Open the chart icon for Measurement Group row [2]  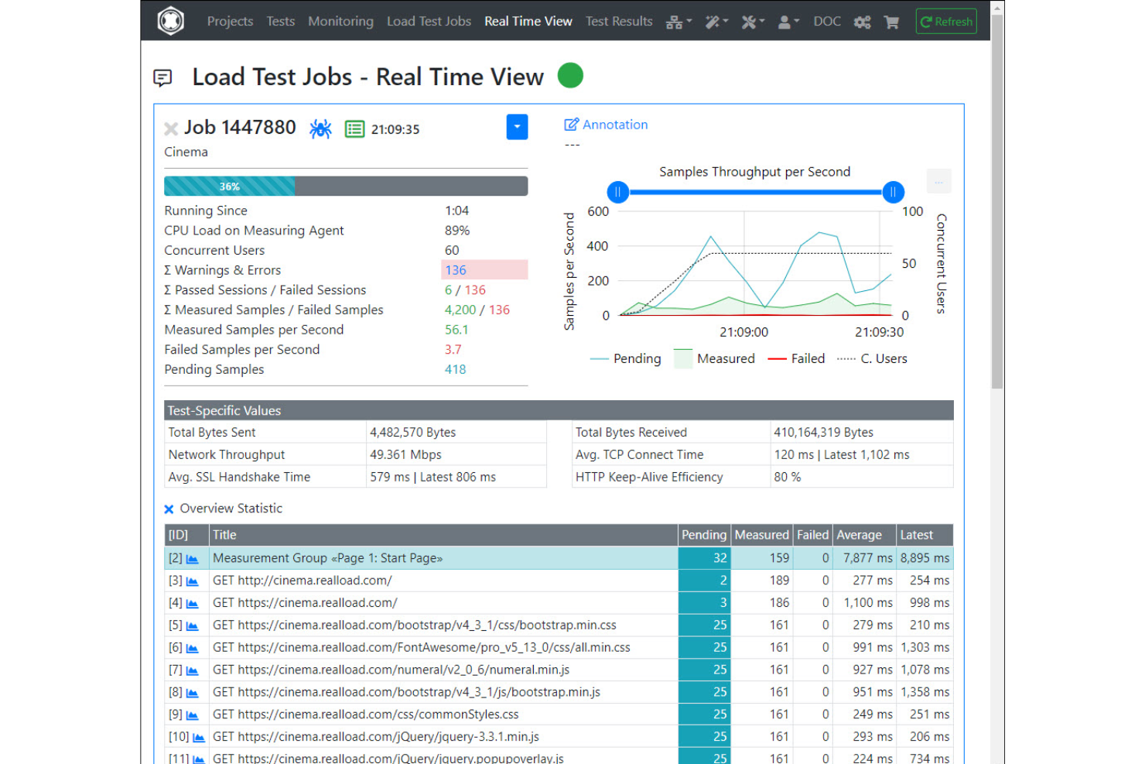tap(193, 558)
